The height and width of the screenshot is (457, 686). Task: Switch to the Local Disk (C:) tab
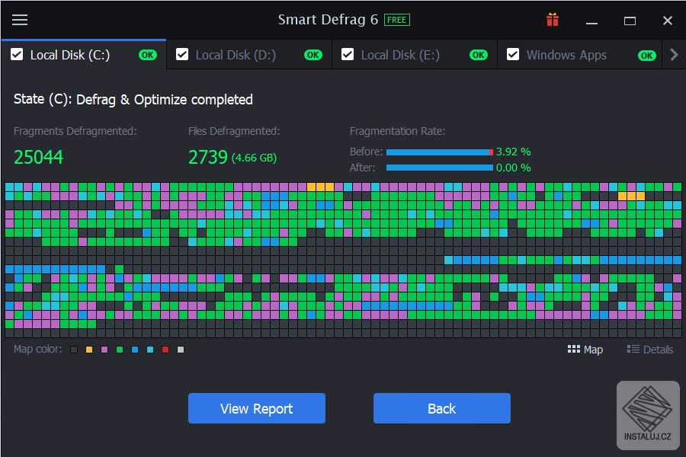coord(84,55)
